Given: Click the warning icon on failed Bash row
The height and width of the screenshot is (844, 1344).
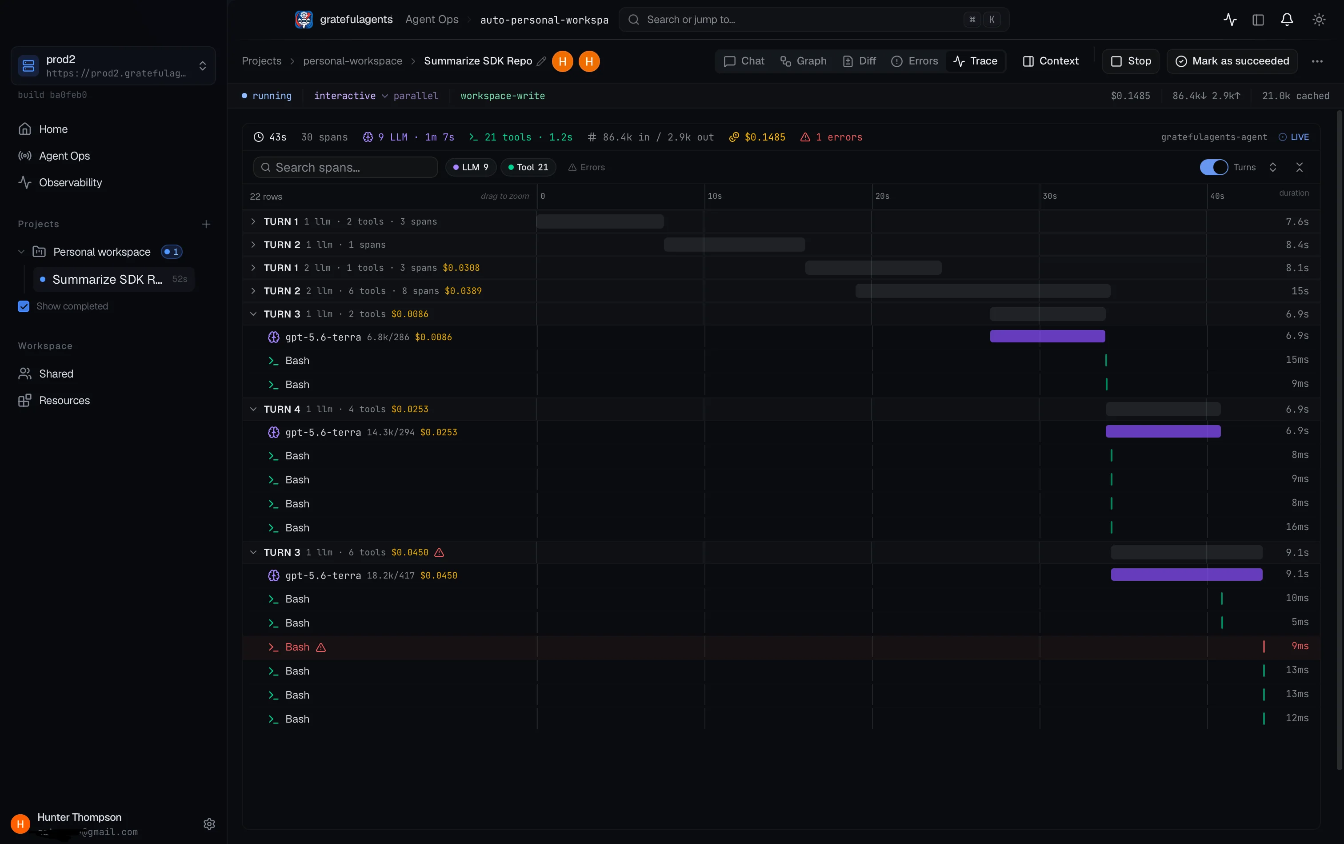Looking at the screenshot, I should pyautogui.click(x=321, y=647).
